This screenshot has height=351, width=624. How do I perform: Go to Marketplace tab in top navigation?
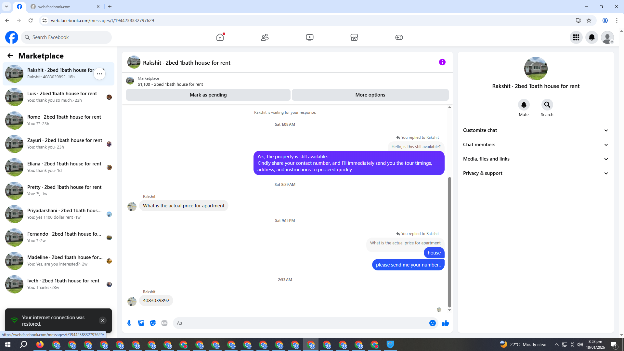(354, 37)
